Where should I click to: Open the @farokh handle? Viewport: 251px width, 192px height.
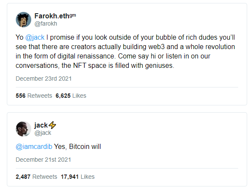click(x=46, y=23)
